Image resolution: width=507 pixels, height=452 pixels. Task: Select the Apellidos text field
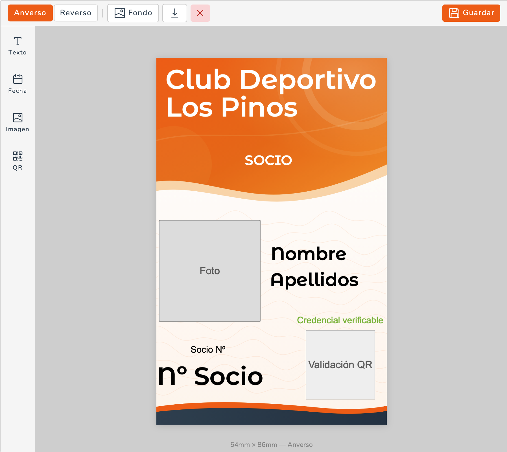314,280
